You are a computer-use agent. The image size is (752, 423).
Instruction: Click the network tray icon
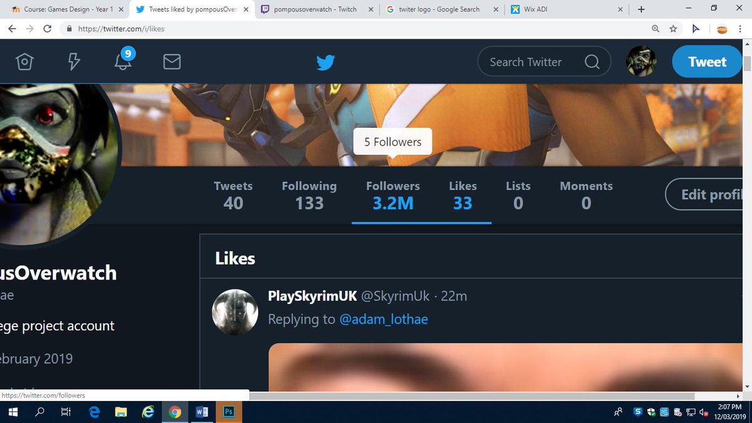click(x=691, y=412)
